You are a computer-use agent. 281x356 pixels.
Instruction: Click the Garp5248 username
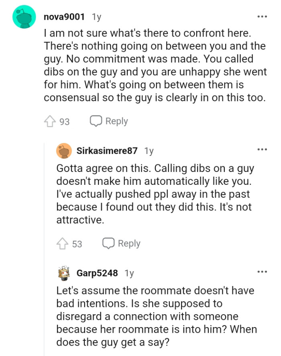pos(96,273)
